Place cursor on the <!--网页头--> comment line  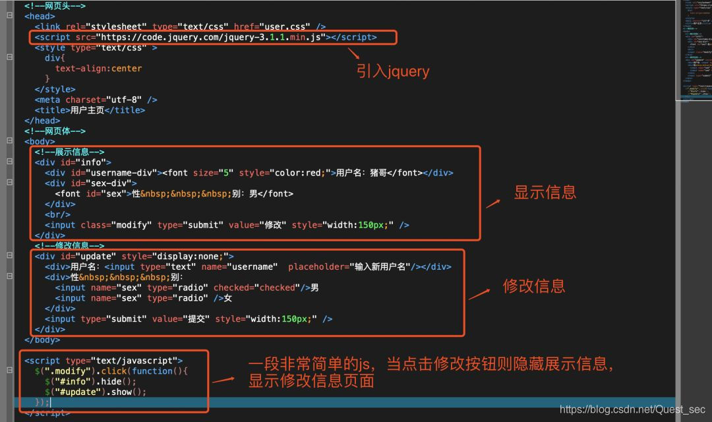coord(55,6)
